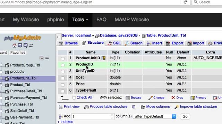Screen dimensions: 222x124
Task: Click the Purchase_Tbl table icon
Action: click(x=7, y=104)
